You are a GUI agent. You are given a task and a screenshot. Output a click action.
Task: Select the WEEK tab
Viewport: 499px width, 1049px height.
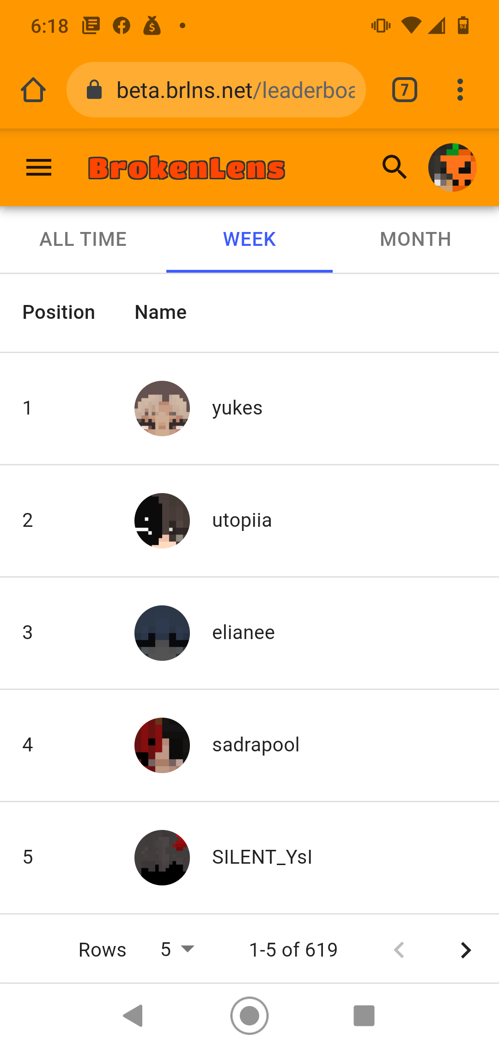(x=249, y=239)
